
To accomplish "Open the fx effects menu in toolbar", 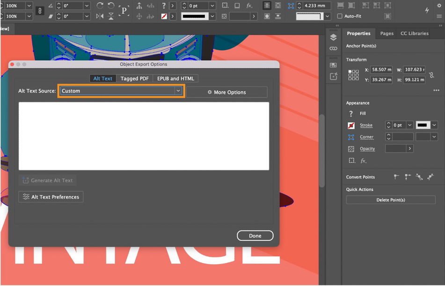I will (249, 6).
